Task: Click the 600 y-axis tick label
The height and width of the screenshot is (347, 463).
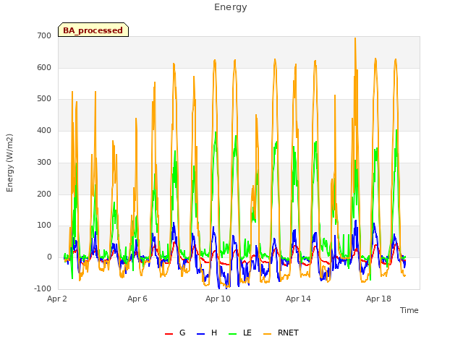Action: point(44,67)
